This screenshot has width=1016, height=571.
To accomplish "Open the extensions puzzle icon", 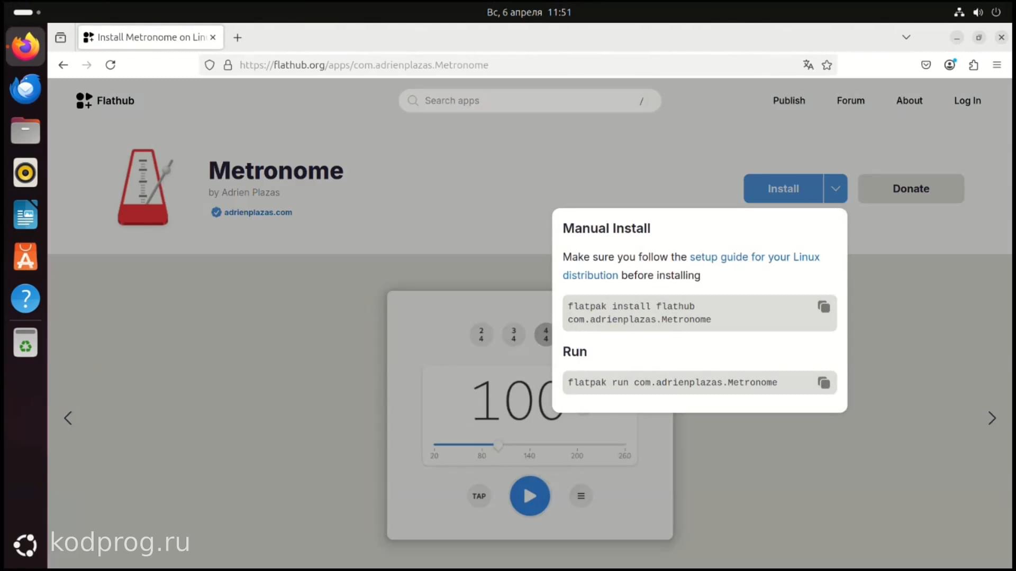I will click(974, 65).
